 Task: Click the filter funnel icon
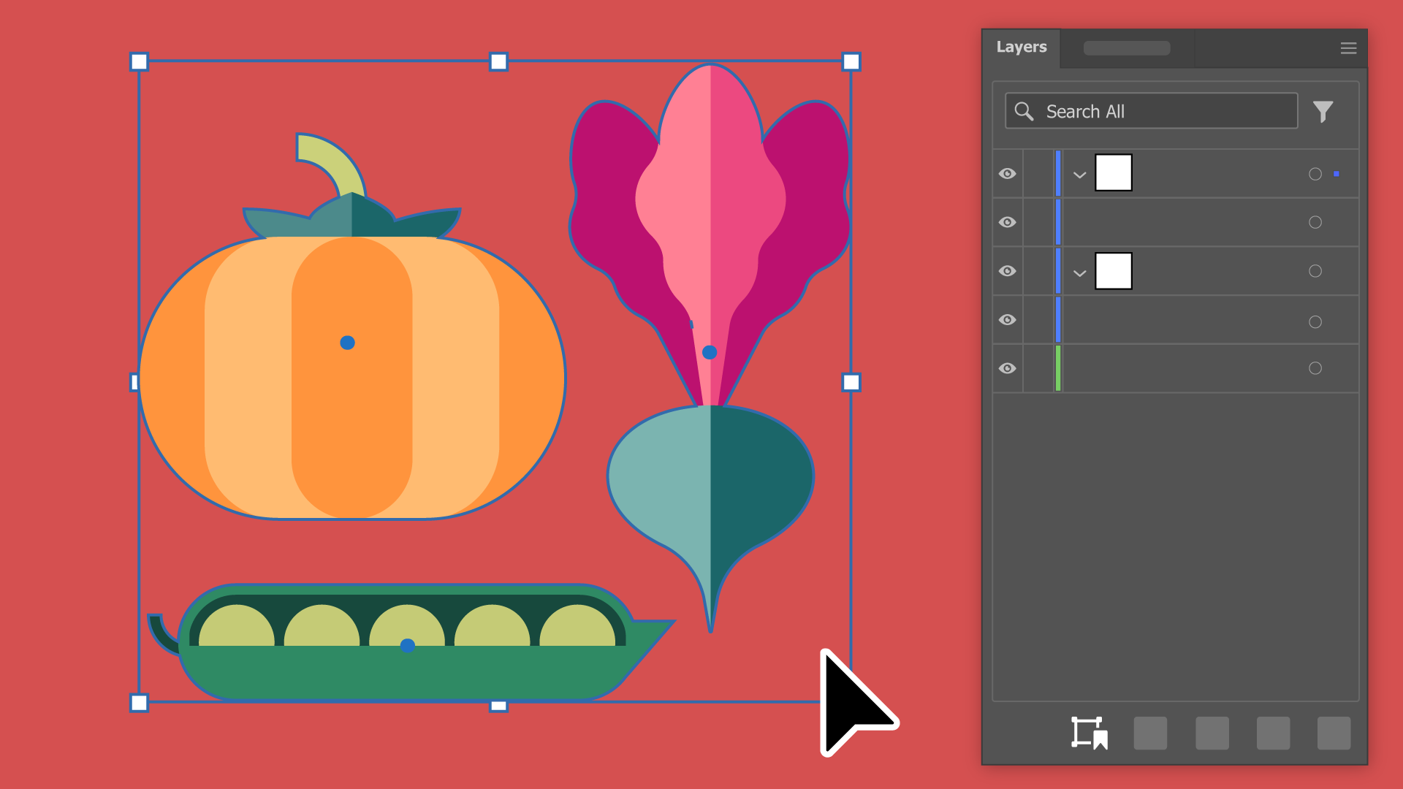coord(1323,112)
